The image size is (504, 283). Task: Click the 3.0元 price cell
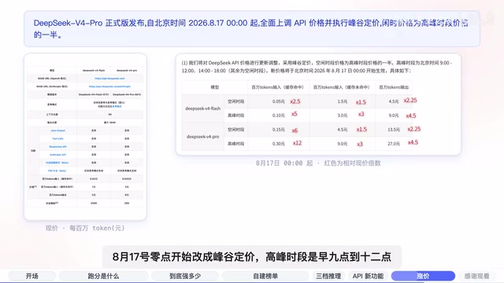tap(343, 116)
